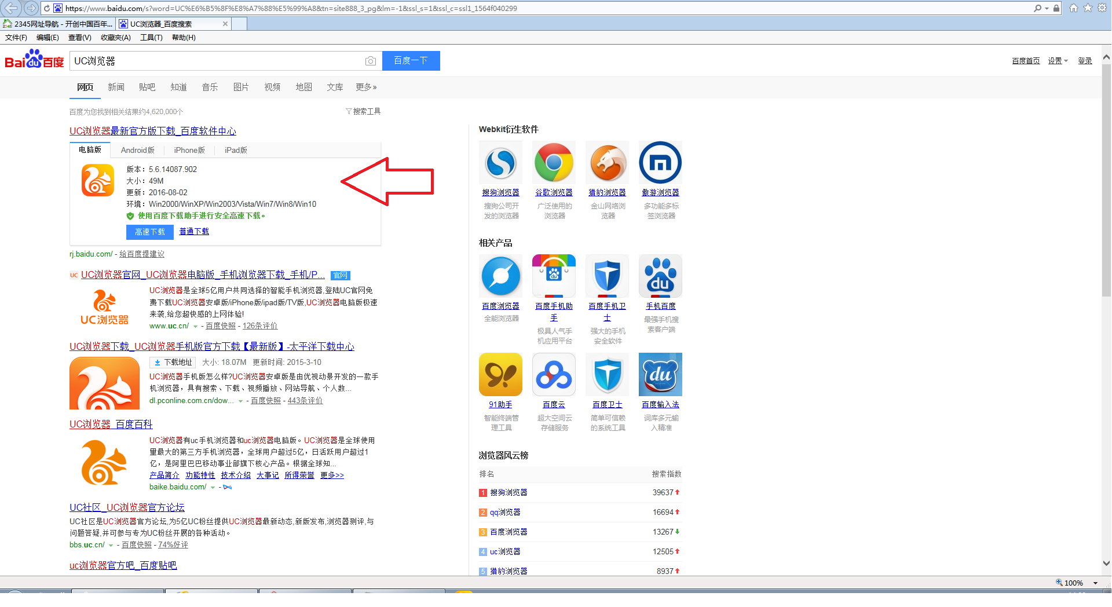Select the iPhone版 tab
The image size is (1112, 607).
click(189, 150)
